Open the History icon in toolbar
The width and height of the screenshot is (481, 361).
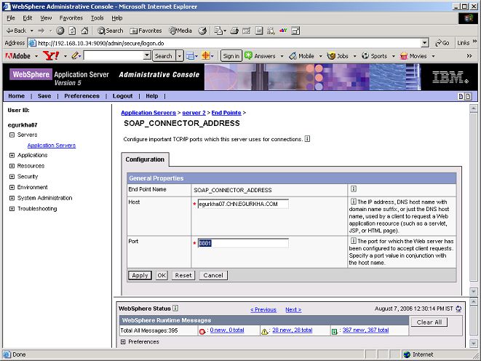coord(202,31)
